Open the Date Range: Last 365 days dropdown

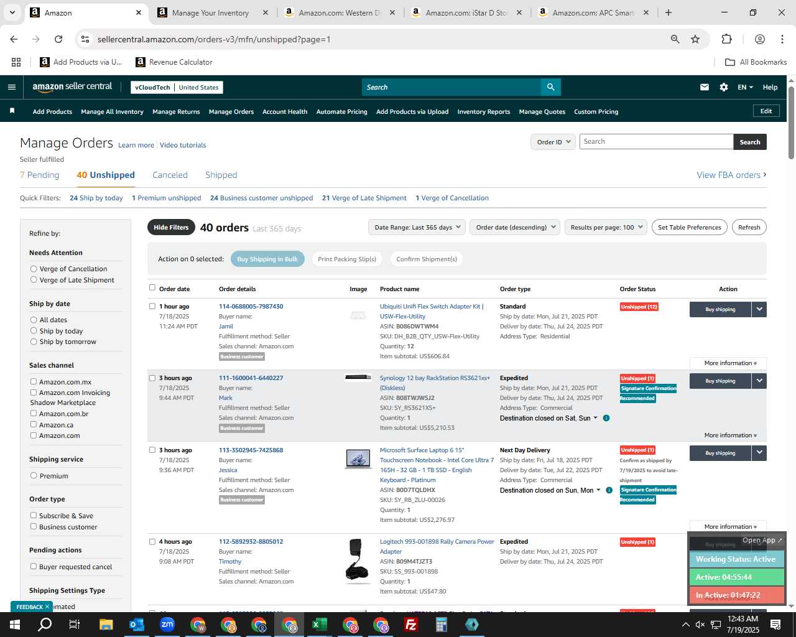tap(417, 227)
